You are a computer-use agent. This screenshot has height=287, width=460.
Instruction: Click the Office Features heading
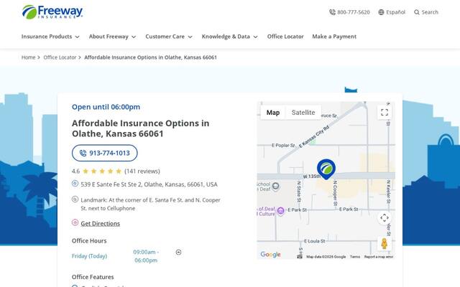(x=93, y=277)
